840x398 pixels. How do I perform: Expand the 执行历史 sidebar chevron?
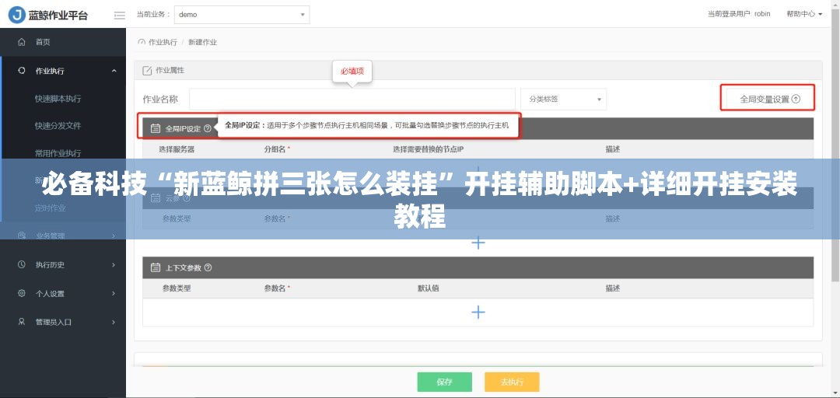(x=114, y=264)
